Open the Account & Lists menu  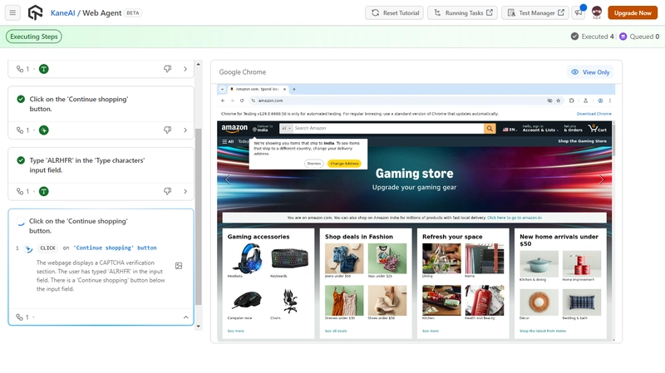click(539, 128)
